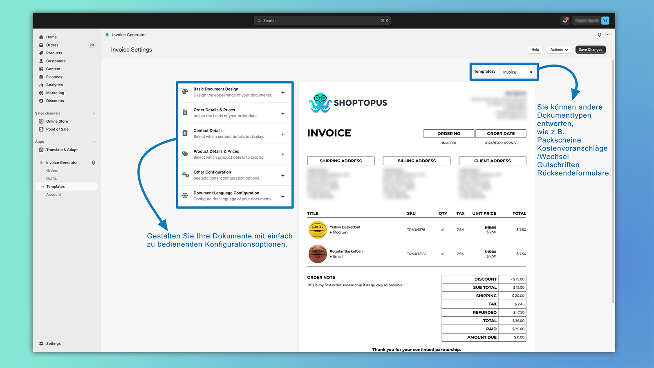
Task: Open Point of Sale channel
Action: [57, 129]
